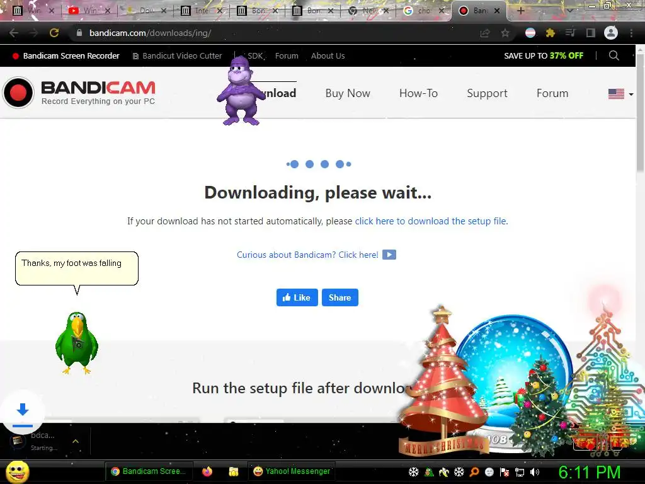Viewport: 645px width, 484px height.
Task: Click the purple gorilla BonziBuddy character
Action: tap(241, 91)
